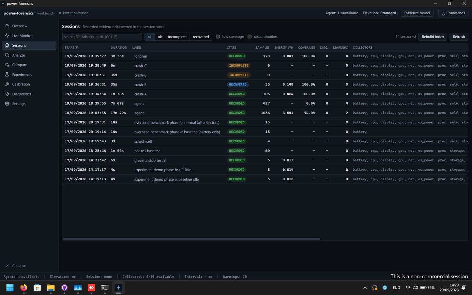Click the battery indicator in system tray
This screenshot has height=295, width=472.
pyautogui.click(x=427, y=288)
